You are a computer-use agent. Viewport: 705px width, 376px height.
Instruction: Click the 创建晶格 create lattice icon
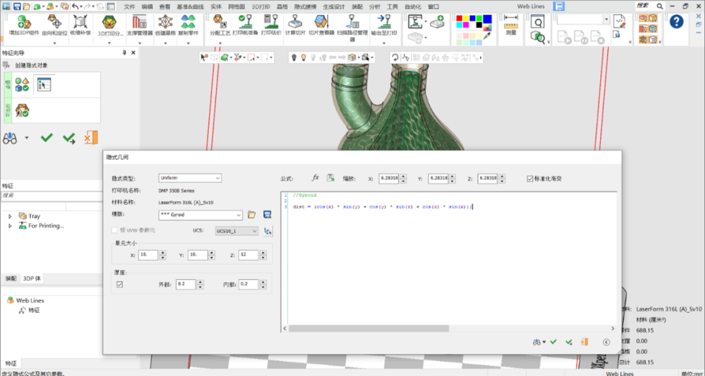[165, 22]
